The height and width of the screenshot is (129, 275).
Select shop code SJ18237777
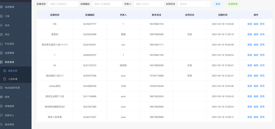coord(90,24)
